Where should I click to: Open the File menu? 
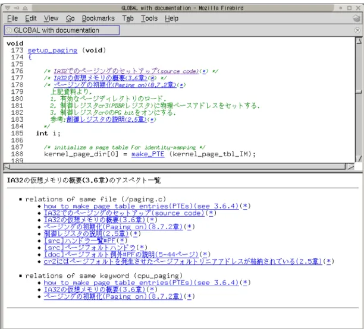[12, 18]
